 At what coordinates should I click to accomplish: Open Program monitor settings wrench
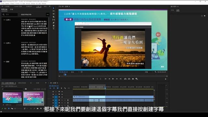[155, 72]
